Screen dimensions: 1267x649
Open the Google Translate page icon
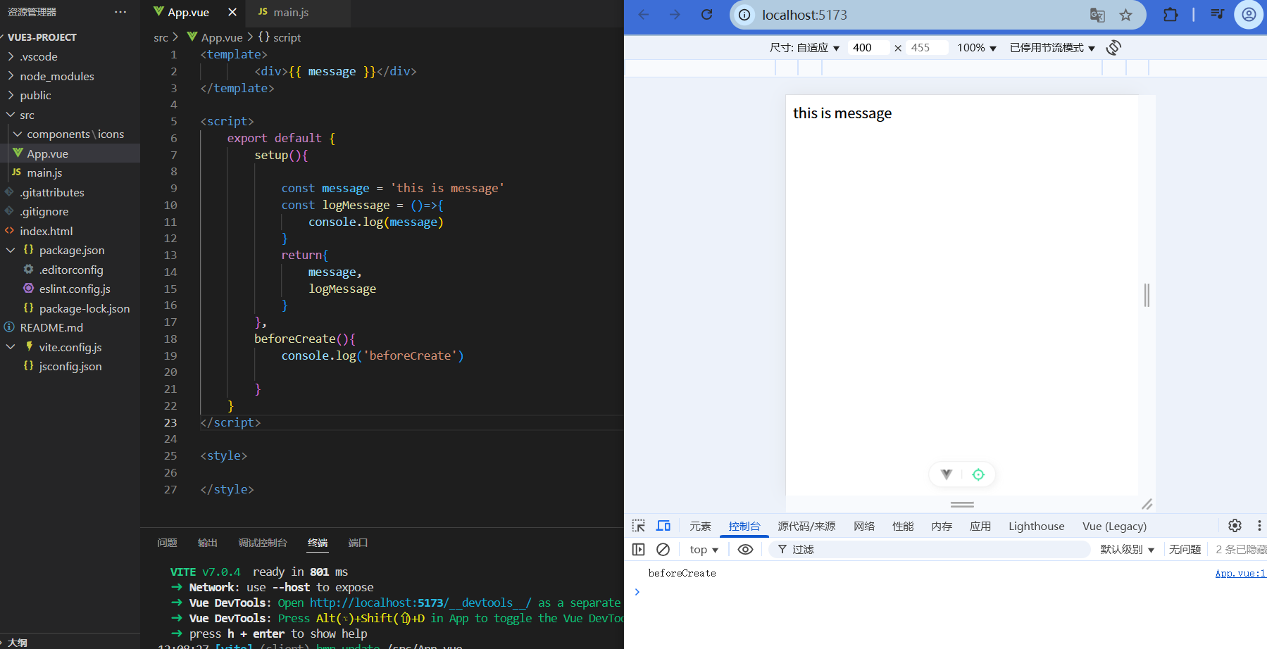(1097, 14)
